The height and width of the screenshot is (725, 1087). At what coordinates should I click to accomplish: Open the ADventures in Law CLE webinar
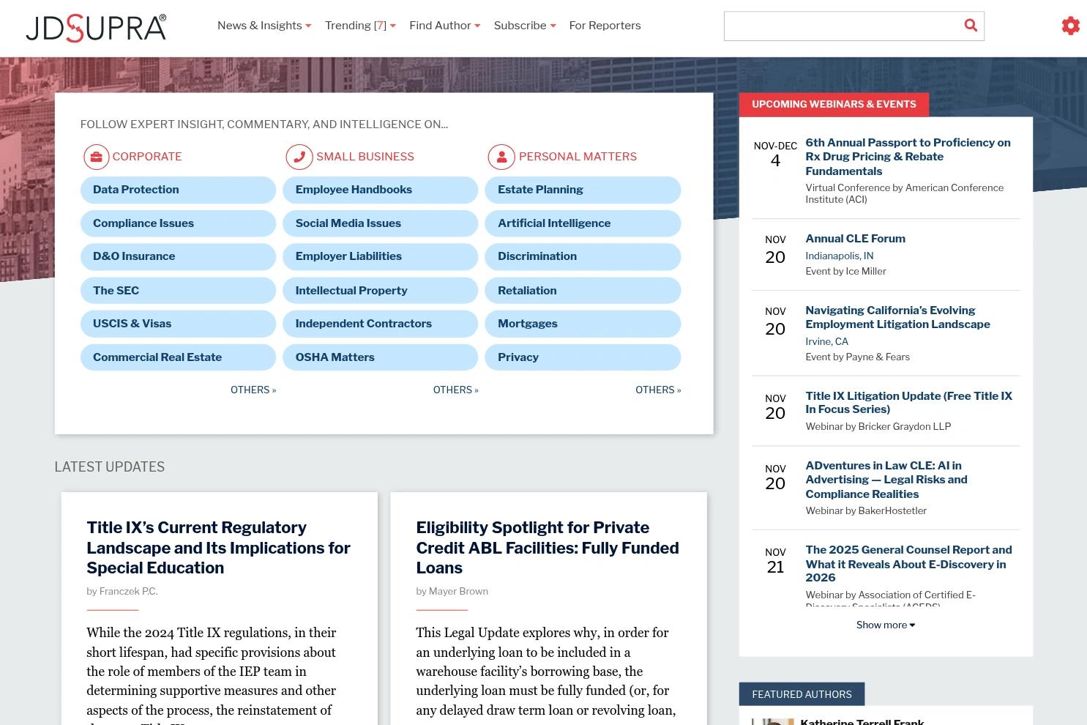[x=886, y=480]
